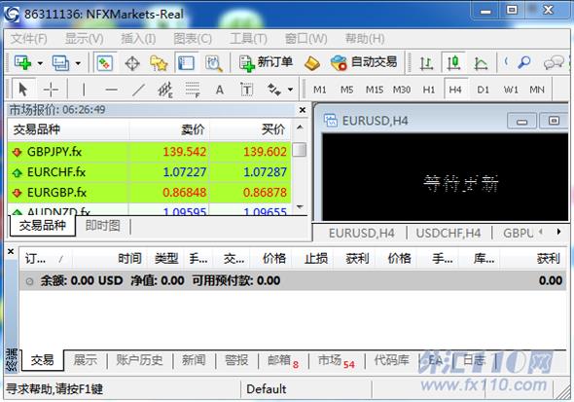Close the Market Watch panel
The image size is (574, 402).
click(303, 110)
